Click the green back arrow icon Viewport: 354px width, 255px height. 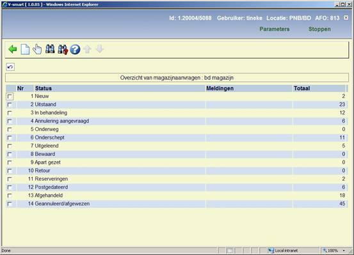coord(13,49)
